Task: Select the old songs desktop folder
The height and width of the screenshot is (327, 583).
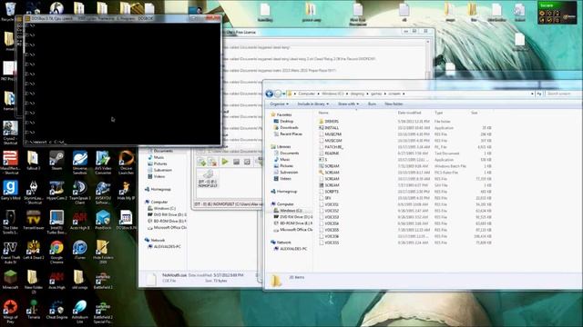Action: click(79, 280)
